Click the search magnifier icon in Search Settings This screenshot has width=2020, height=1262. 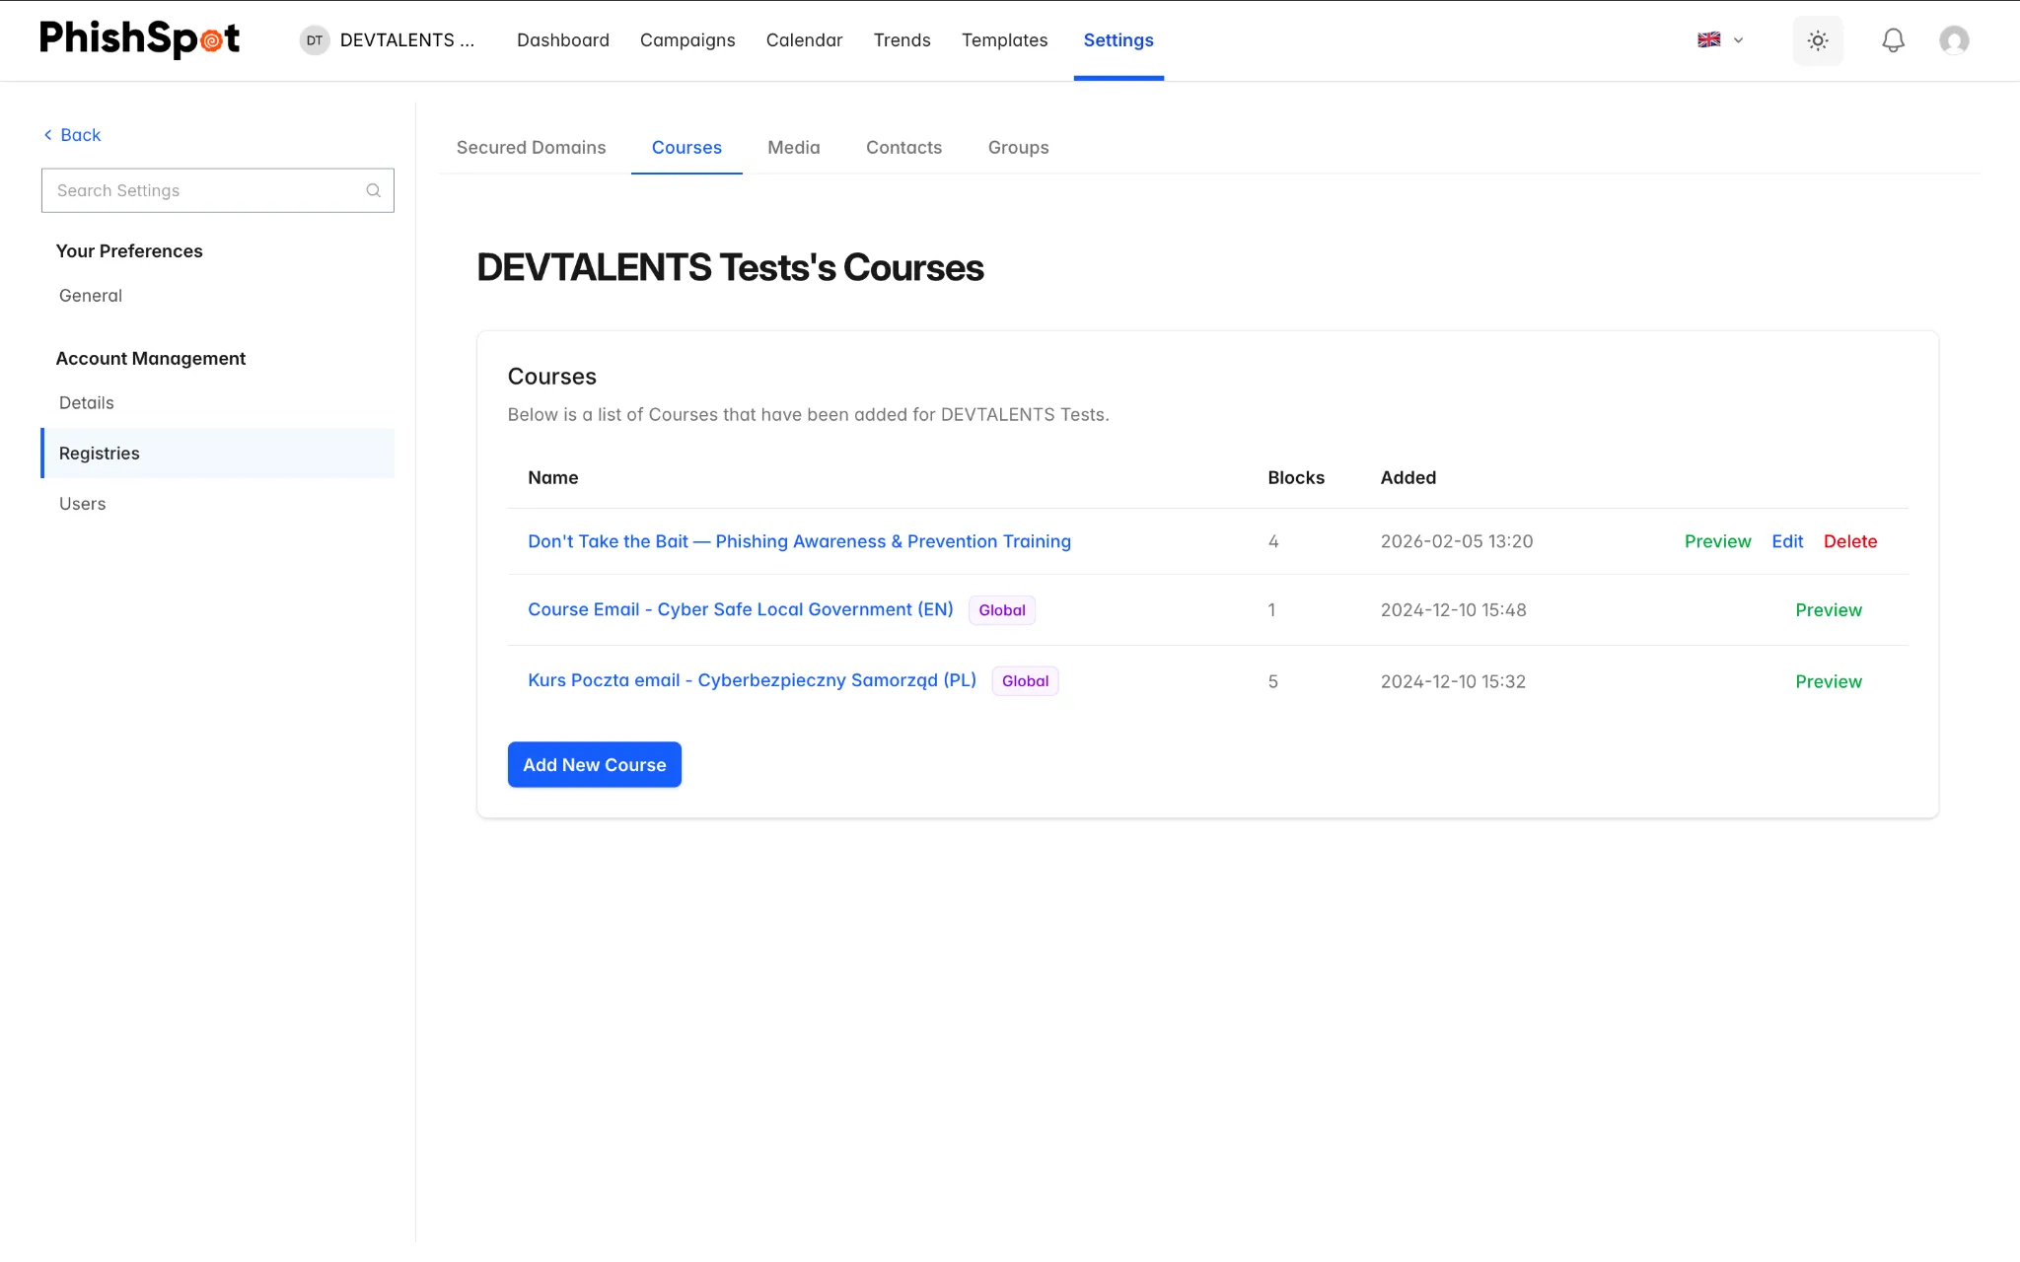point(374,190)
